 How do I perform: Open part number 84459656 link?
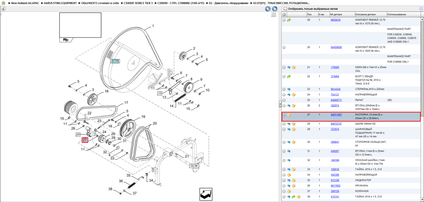point(336,47)
